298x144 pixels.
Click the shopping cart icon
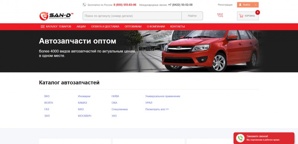pyautogui.click(x=241, y=16)
